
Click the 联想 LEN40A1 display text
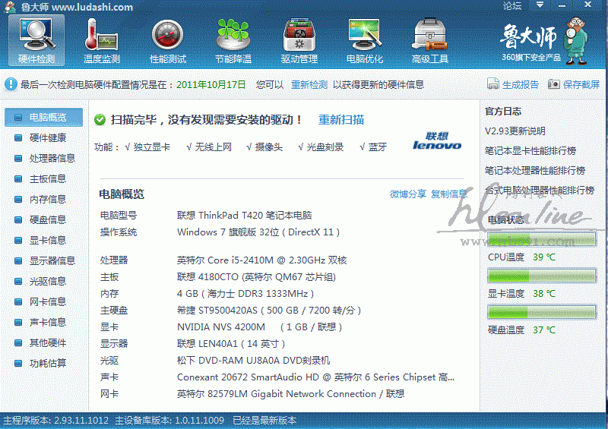coord(231,344)
